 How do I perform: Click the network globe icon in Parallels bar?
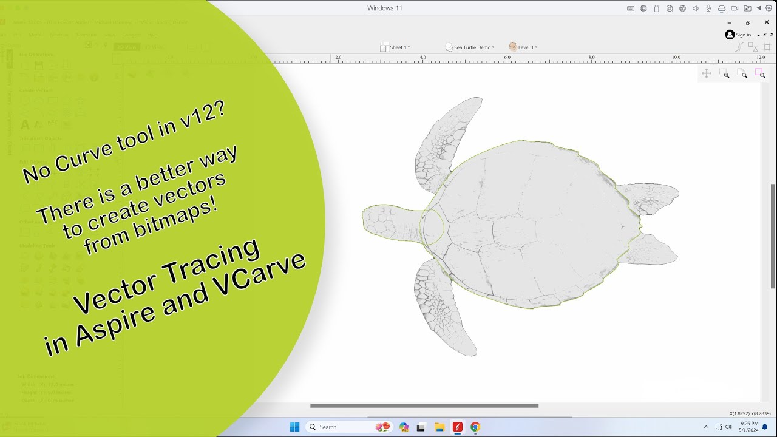682,8
